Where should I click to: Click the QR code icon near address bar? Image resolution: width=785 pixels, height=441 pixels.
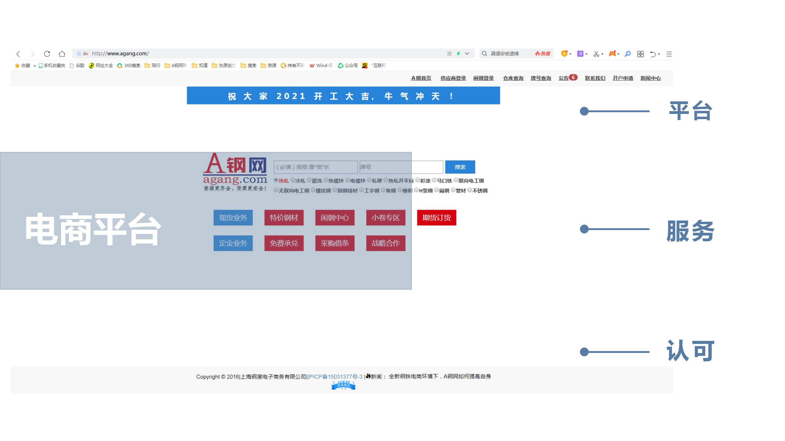coord(449,54)
